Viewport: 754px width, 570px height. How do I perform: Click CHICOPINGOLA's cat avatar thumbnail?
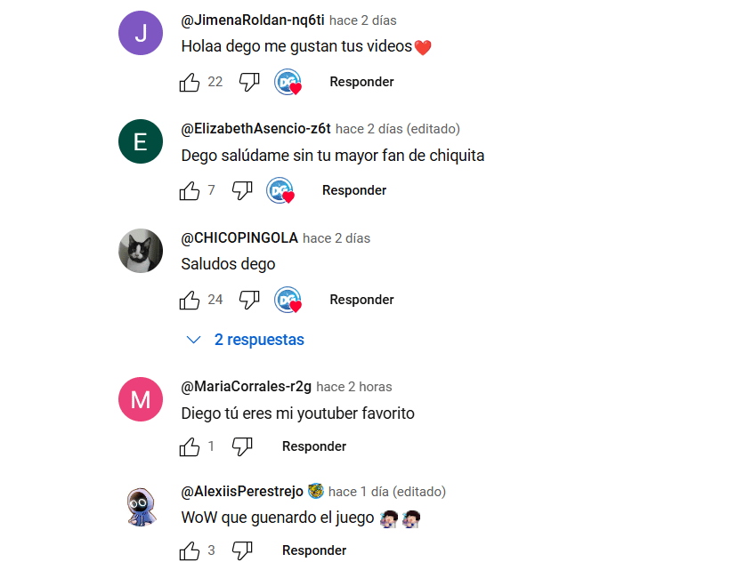click(141, 251)
